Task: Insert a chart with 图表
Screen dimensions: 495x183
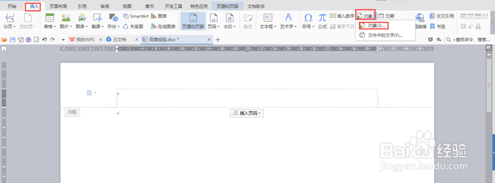Action: [159, 16]
